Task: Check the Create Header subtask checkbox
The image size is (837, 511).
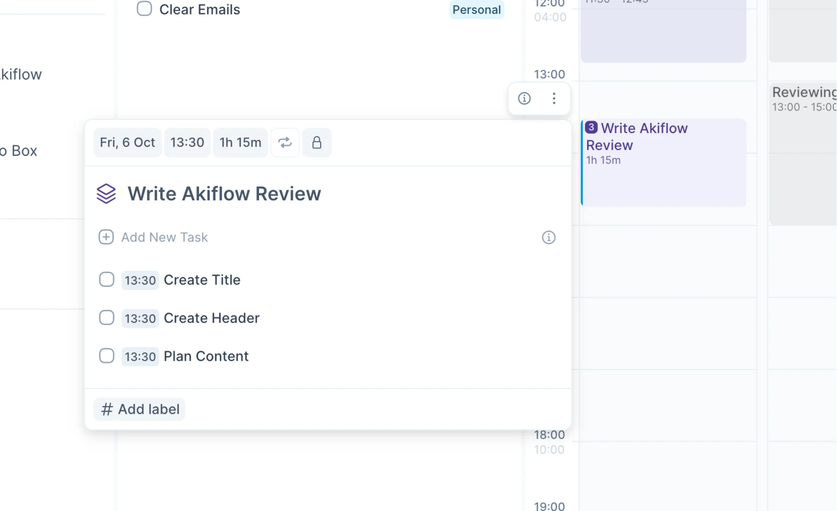Action: (x=106, y=318)
